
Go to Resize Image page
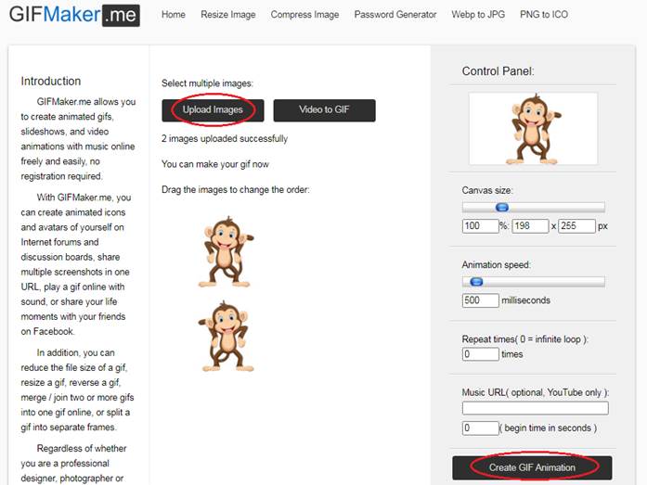tap(227, 15)
